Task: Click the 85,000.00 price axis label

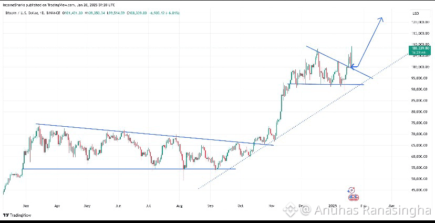Action: click(419, 100)
